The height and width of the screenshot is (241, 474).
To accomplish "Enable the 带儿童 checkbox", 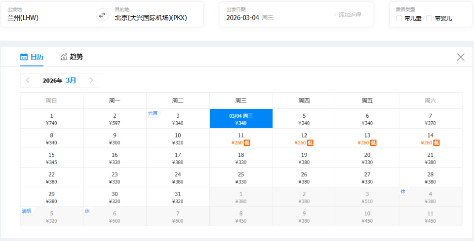I will click(399, 18).
